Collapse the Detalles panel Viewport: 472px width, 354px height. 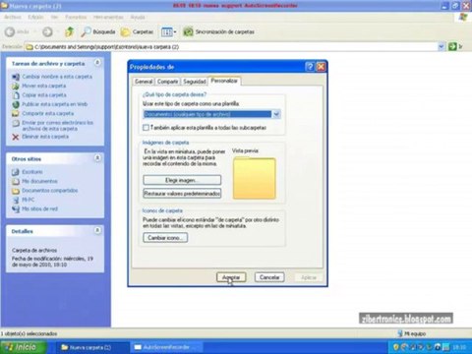[97, 230]
